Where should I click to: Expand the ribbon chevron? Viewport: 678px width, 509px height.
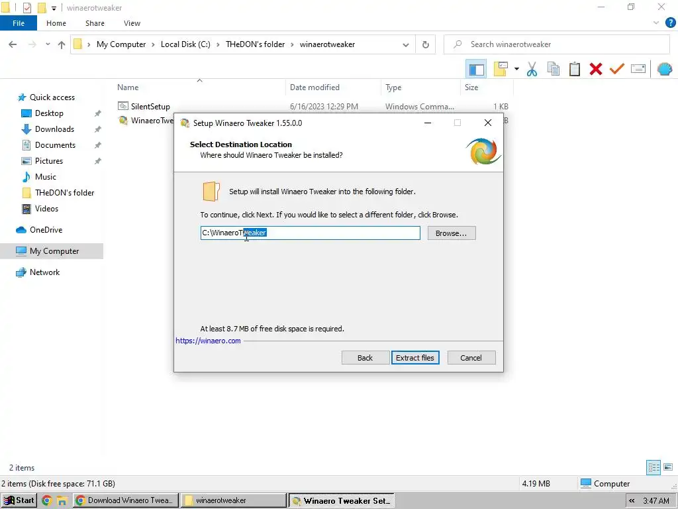click(x=656, y=23)
